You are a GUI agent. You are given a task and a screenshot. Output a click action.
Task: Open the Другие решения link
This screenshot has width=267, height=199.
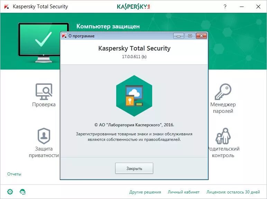145,192
